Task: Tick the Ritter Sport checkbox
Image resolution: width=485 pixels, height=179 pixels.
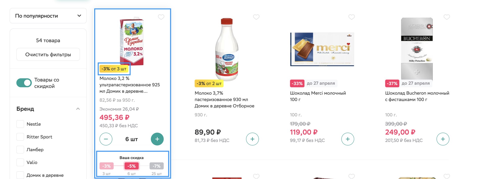Action: point(20,137)
